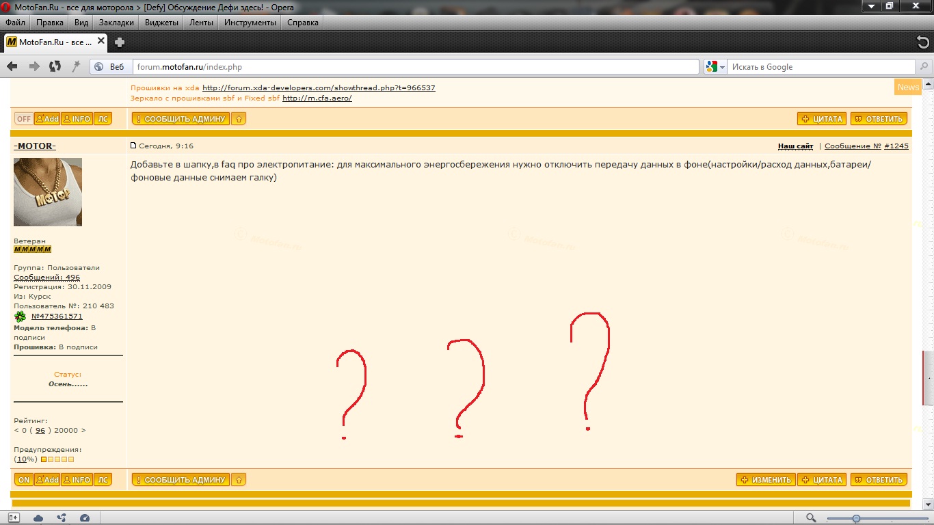Click the post icon next to Сегодня, 9:16
Viewport: 934px width, 525px height.
pos(133,146)
